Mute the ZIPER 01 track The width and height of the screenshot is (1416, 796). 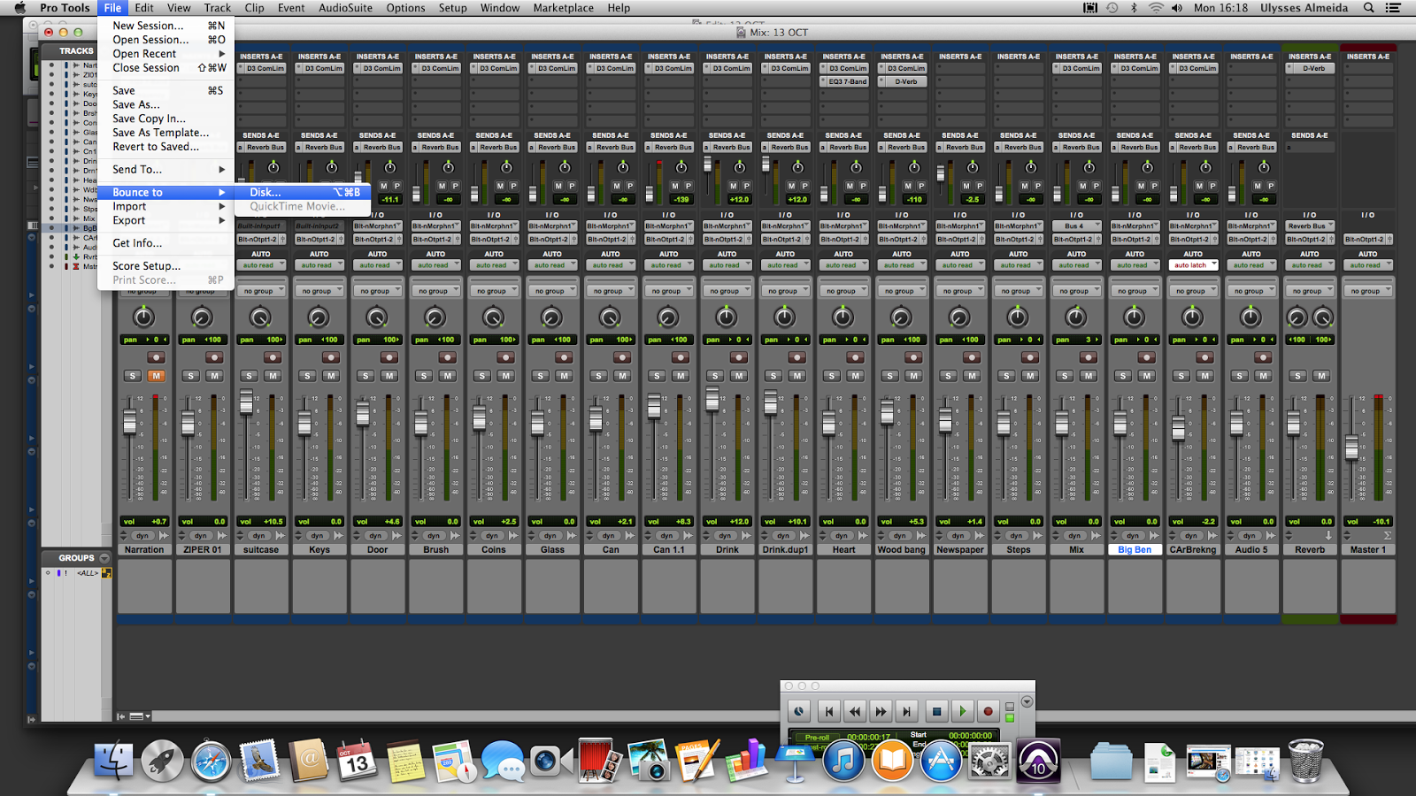214,376
